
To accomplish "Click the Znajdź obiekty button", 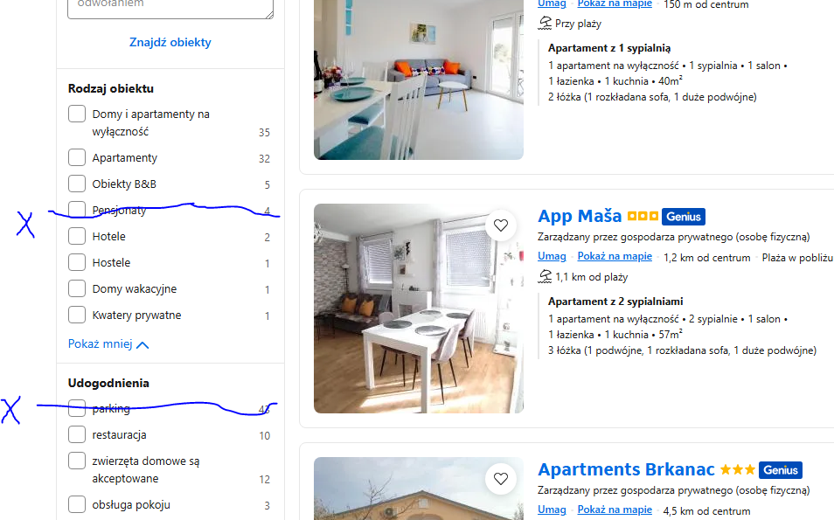I will [x=170, y=42].
